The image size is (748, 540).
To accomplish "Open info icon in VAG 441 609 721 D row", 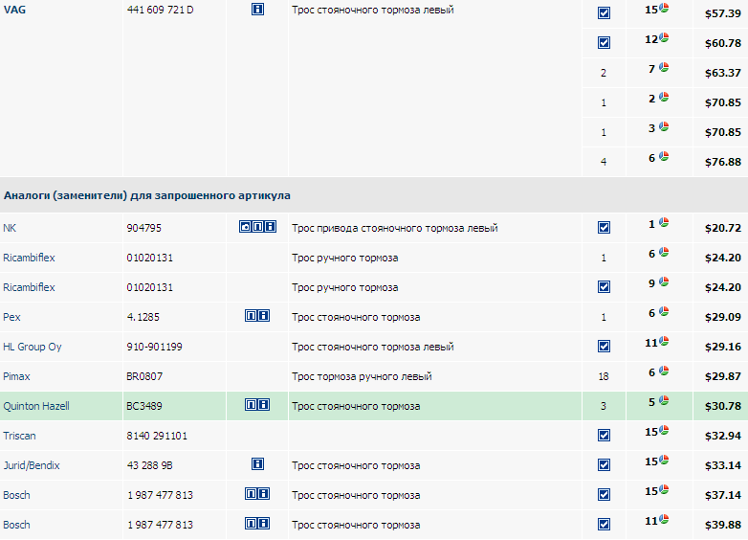I will [x=257, y=9].
